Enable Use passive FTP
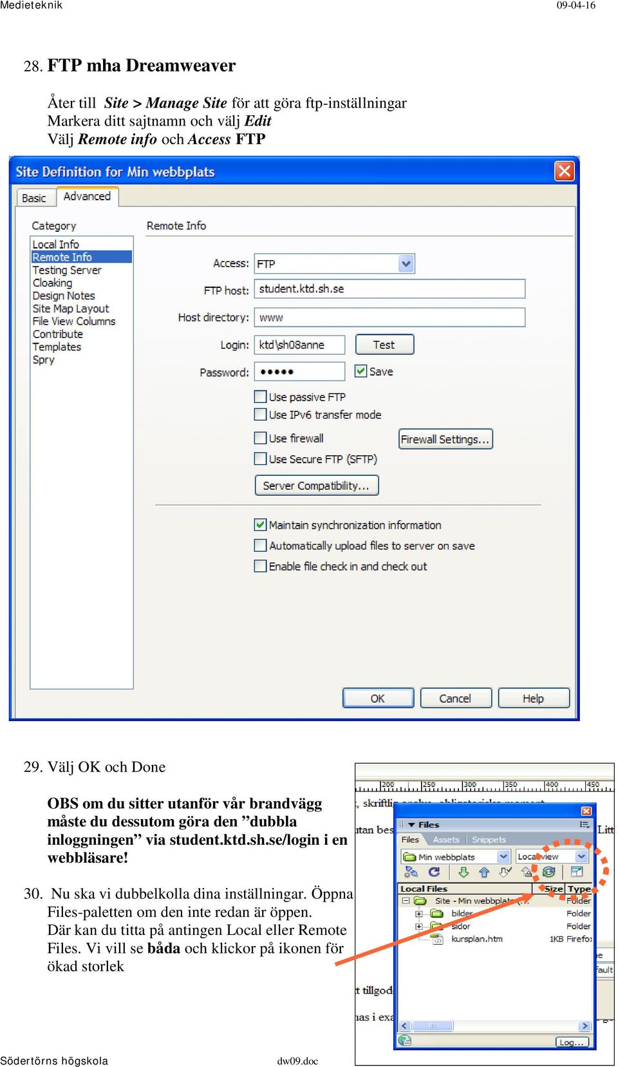 pyautogui.click(x=261, y=397)
